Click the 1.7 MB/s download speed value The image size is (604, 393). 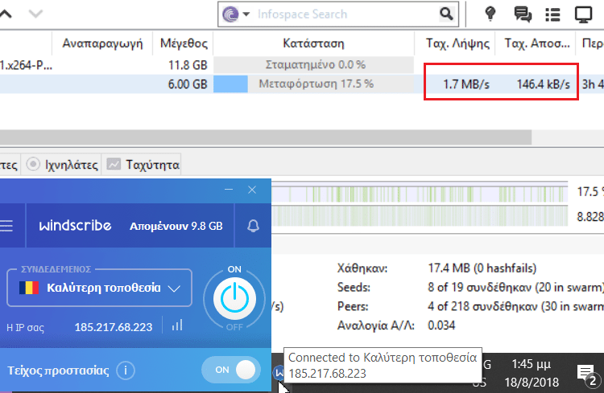465,84
